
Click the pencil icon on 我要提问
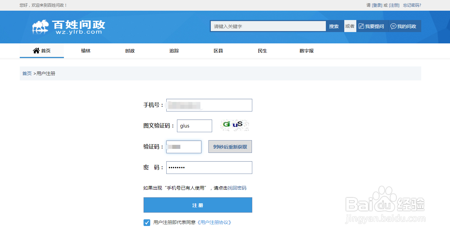(362, 26)
